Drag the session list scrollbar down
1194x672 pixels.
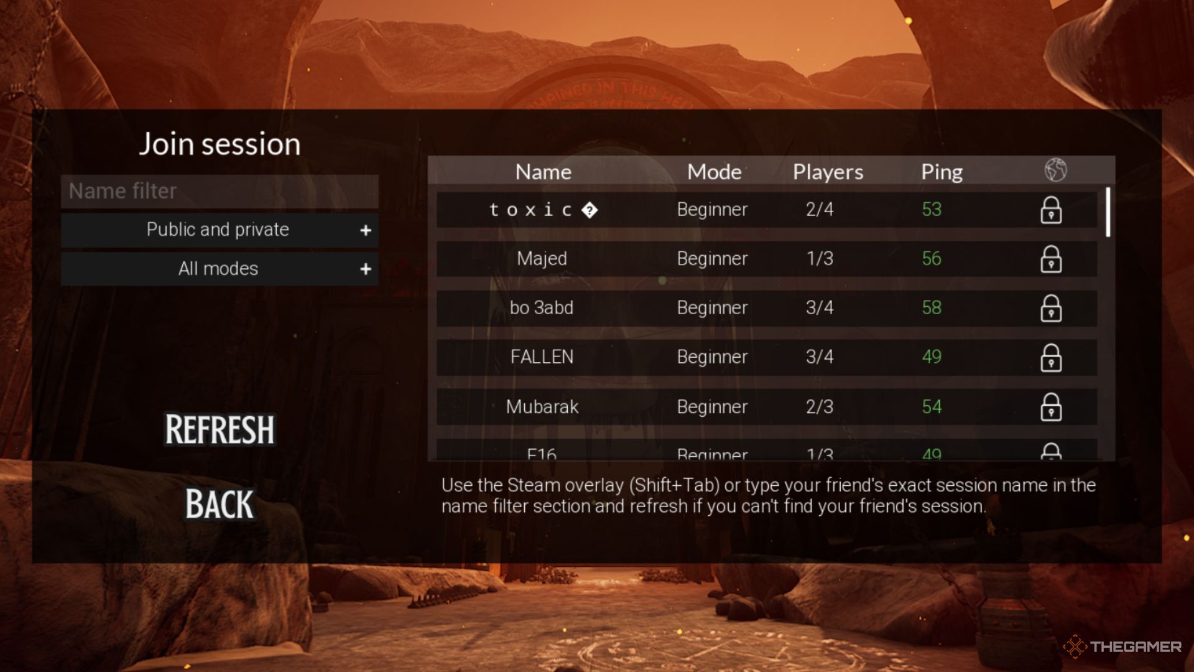point(1106,213)
